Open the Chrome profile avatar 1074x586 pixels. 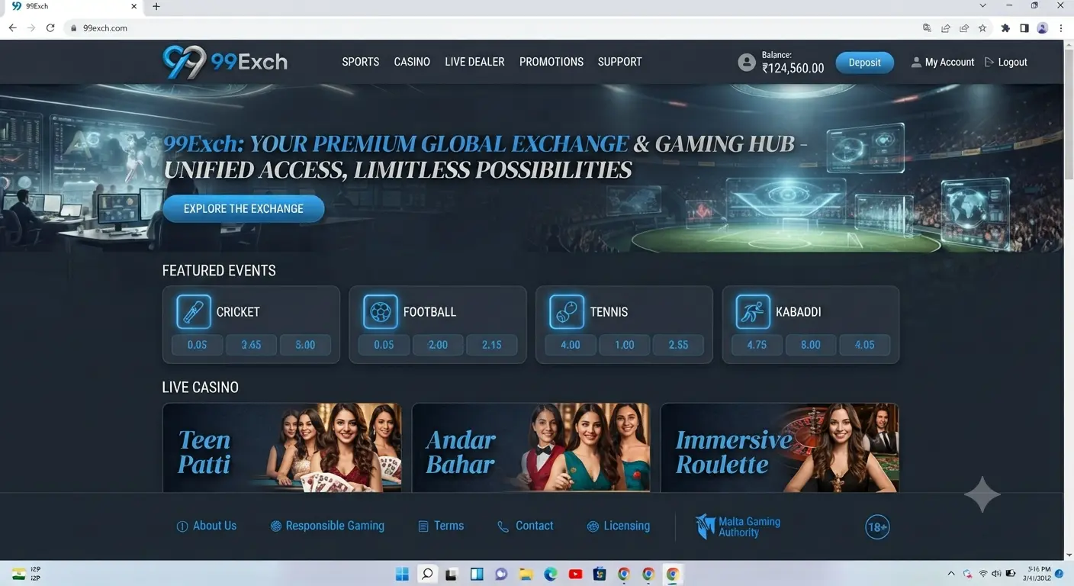[1042, 28]
